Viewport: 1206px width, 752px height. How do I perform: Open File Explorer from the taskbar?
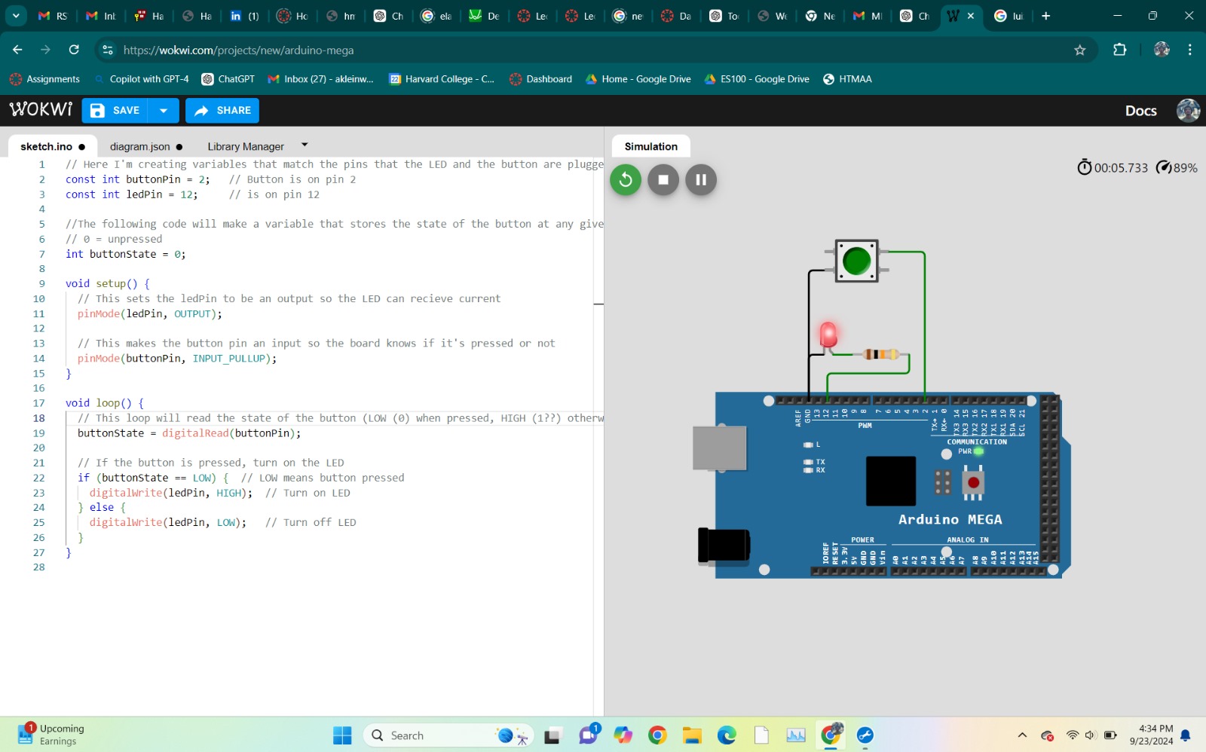coord(692,735)
